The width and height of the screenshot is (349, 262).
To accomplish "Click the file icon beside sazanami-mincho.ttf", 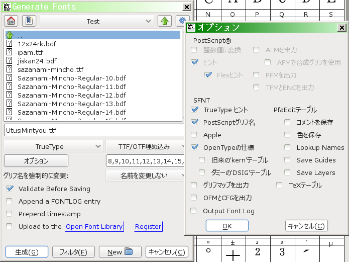I will click(x=9, y=69).
